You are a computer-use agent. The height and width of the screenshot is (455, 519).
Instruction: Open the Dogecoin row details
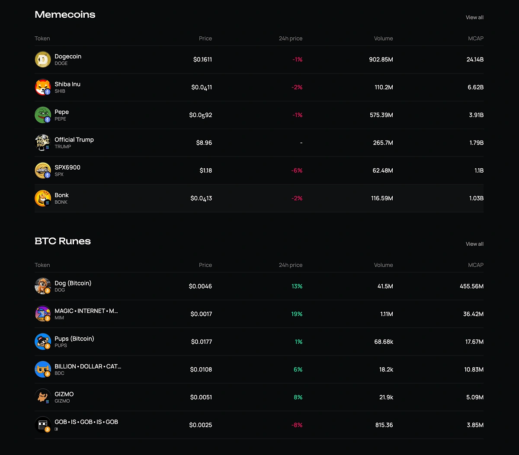point(259,59)
